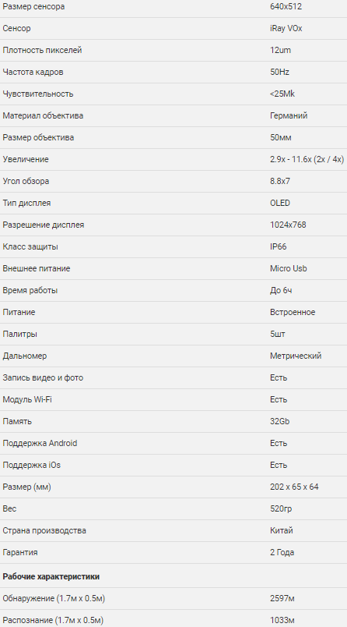
Task: Select the 2597м detection range value
Action: 282,599
